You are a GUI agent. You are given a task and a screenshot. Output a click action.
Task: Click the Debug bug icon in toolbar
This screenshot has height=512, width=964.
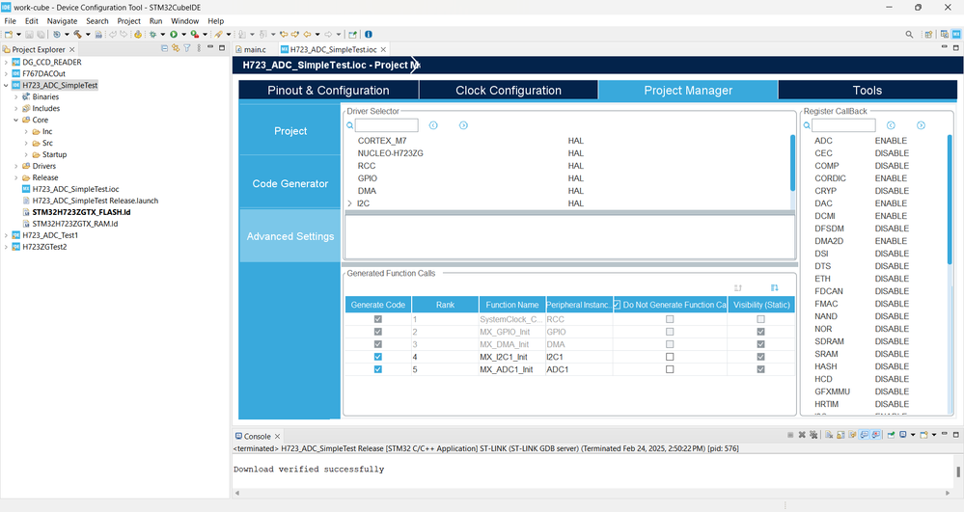click(153, 35)
